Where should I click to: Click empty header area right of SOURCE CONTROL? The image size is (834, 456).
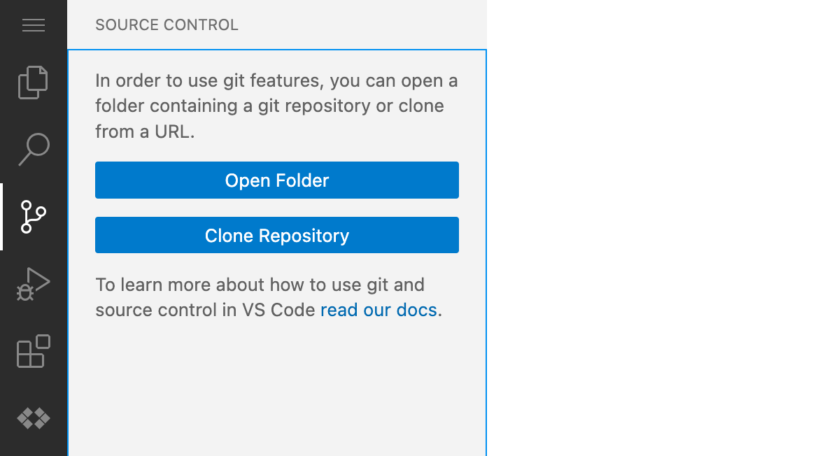click(362, 25)
